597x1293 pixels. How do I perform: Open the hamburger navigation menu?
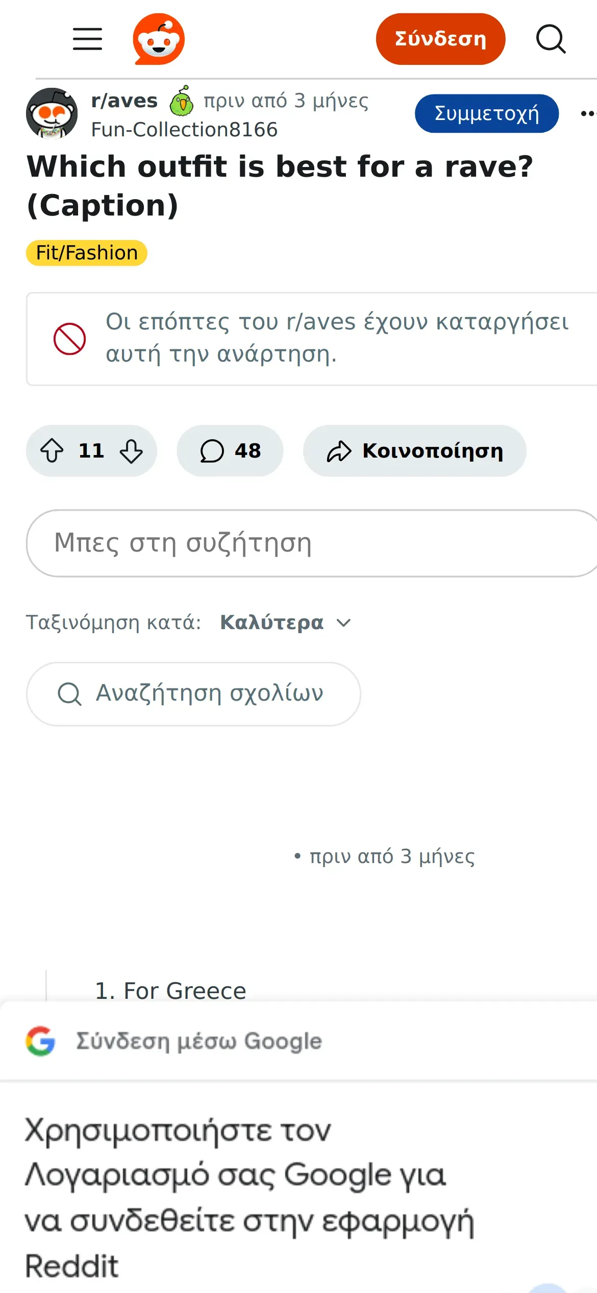tap(87, 39)
